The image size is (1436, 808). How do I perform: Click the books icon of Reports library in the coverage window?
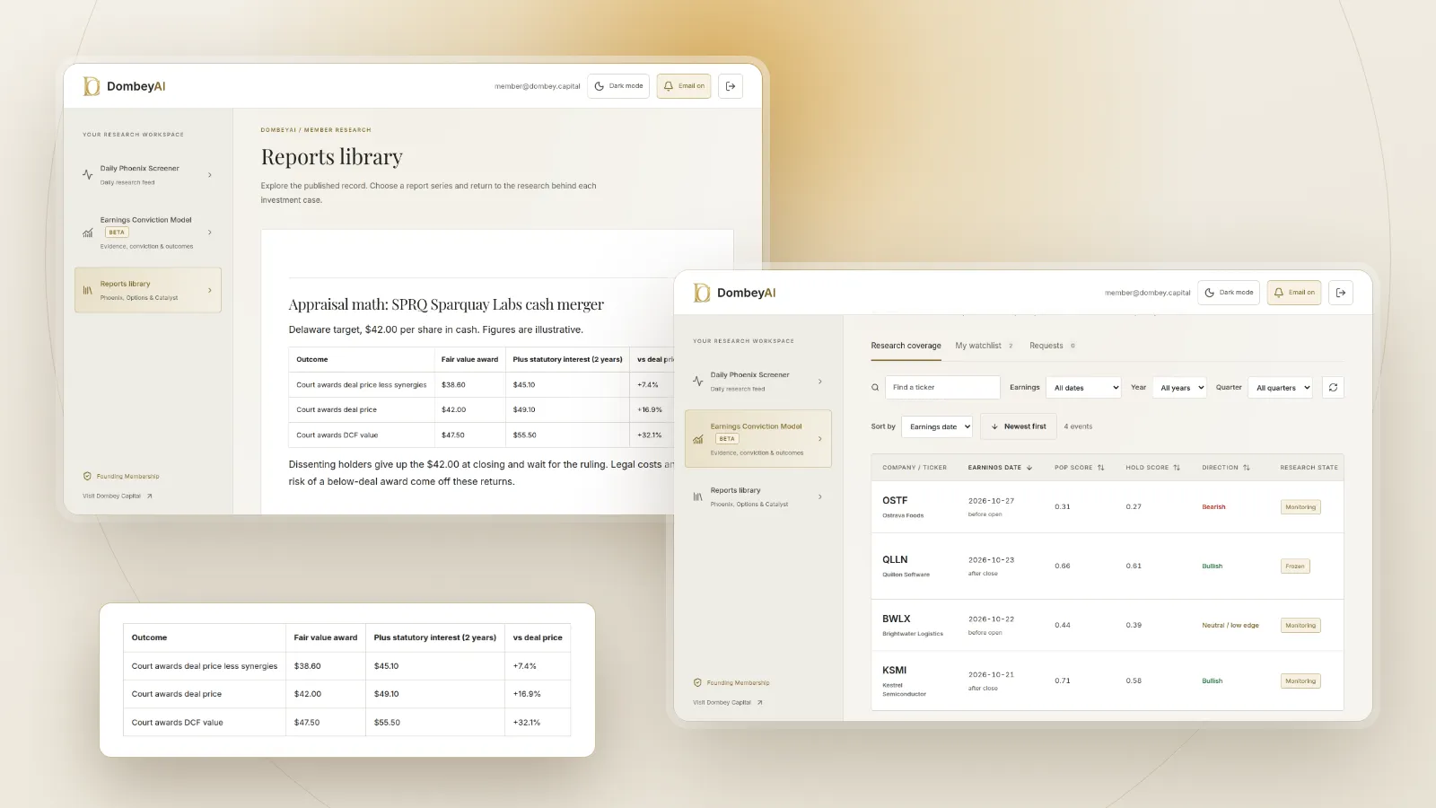[x=697, y=496]
